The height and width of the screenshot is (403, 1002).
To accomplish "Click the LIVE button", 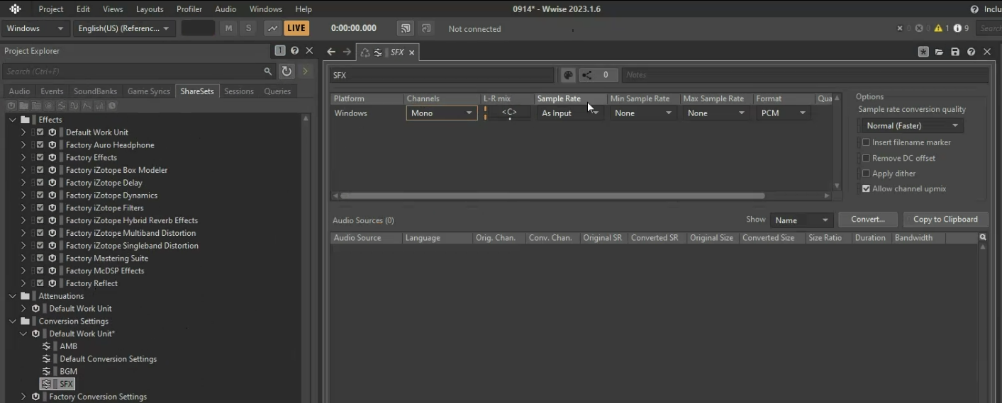I will coord(296,28).
